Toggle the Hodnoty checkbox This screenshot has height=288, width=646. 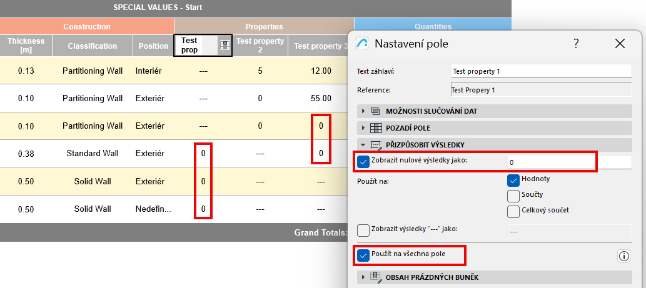513,180
